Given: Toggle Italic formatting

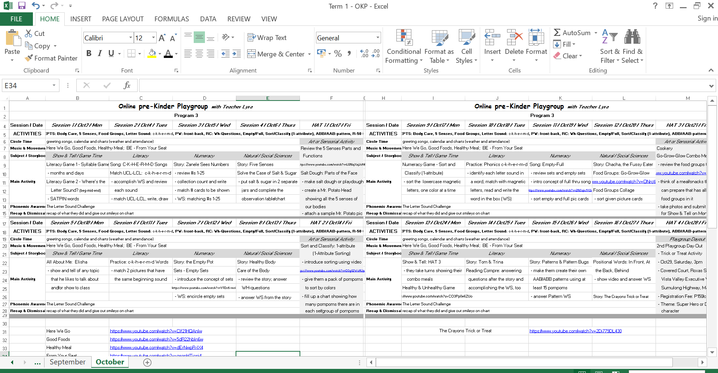Looking at the screenshot, I should pyautogui.click(x=99, y=53).
